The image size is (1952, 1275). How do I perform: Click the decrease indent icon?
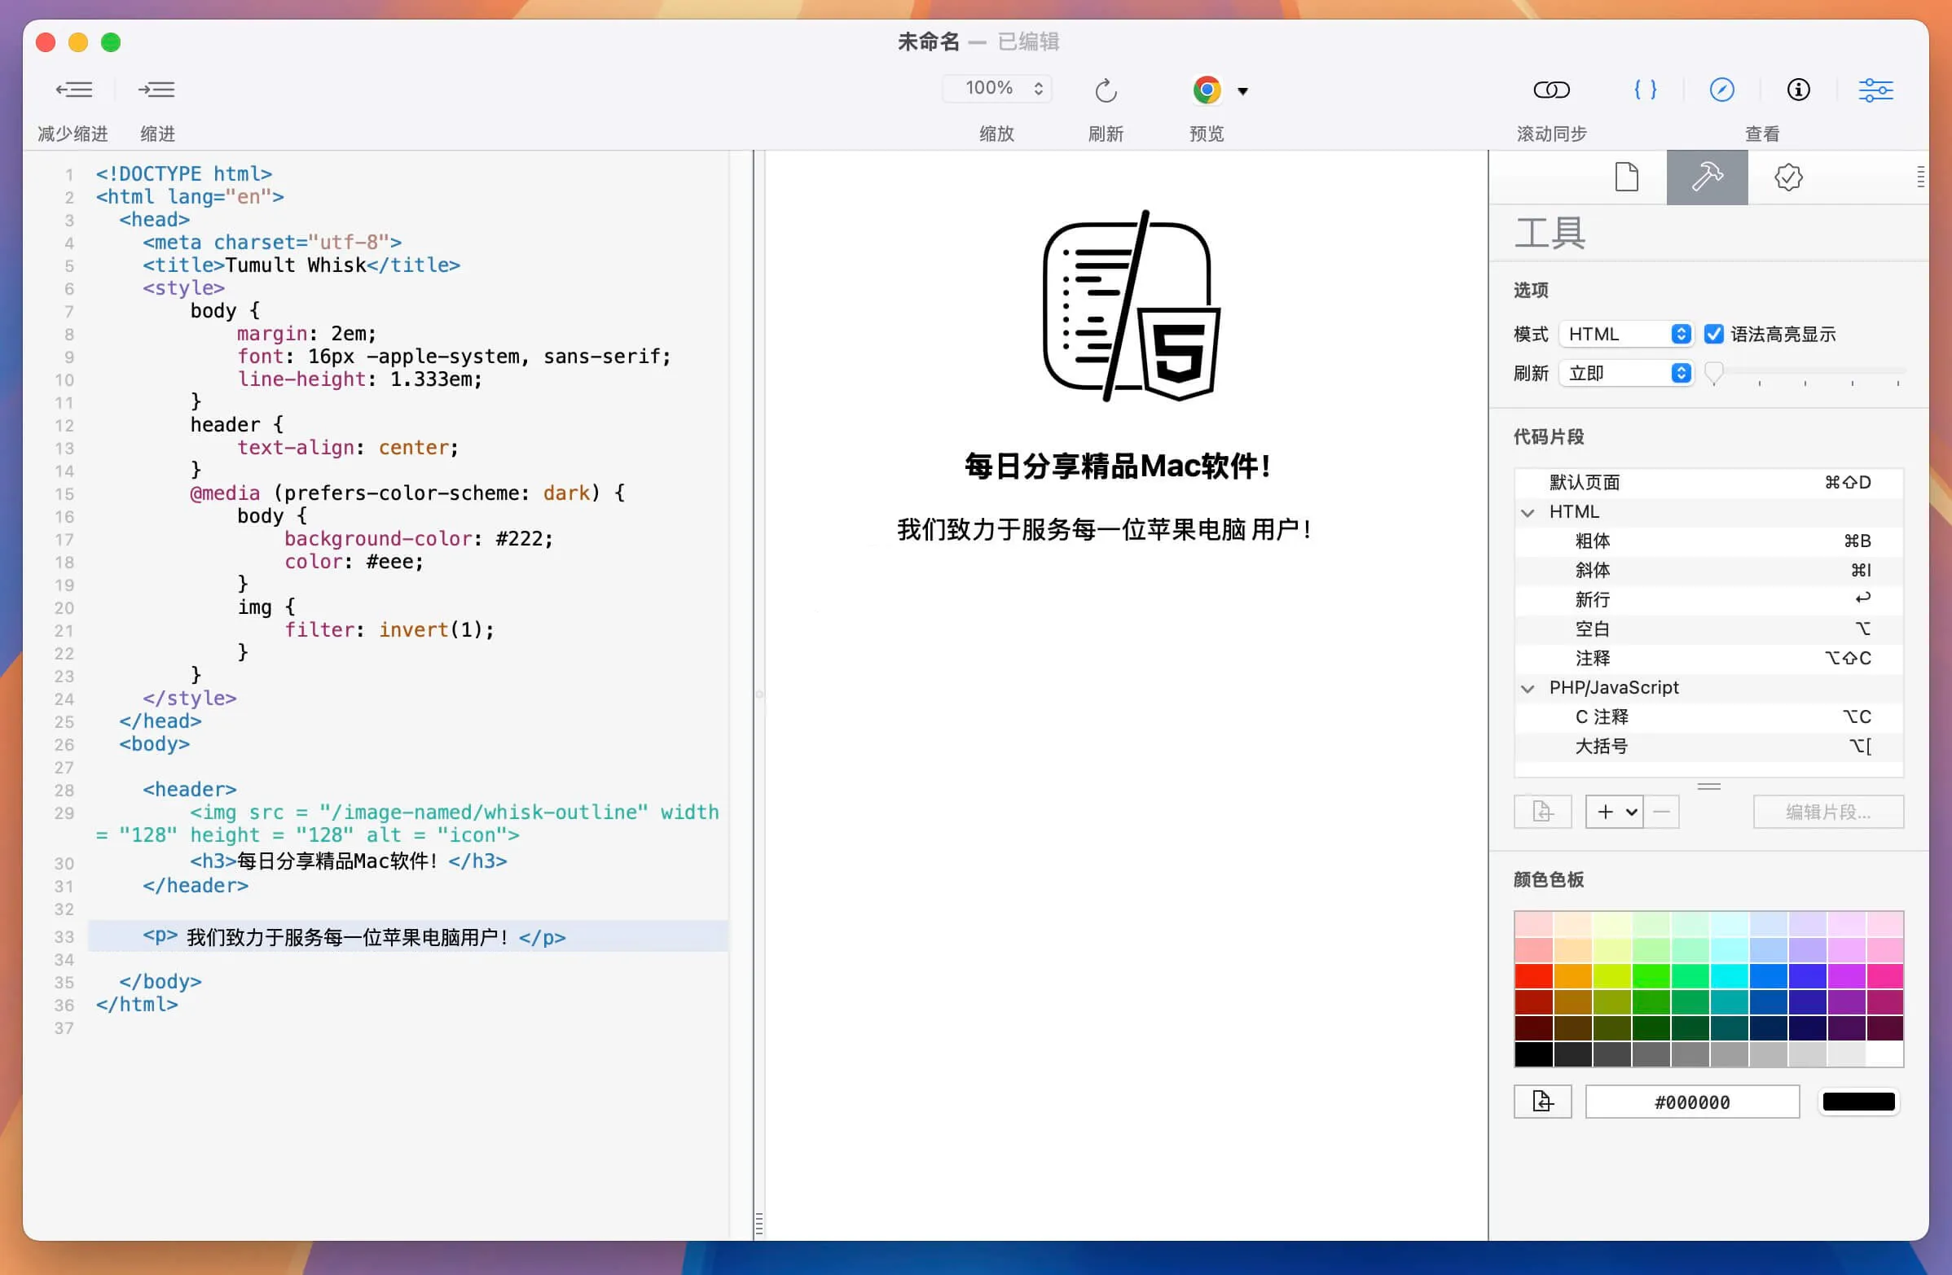point(74,90)
